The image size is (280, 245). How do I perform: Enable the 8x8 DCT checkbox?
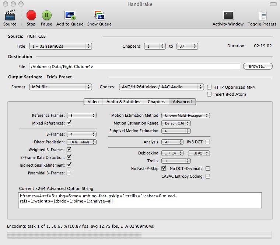(x=208, y=142)
